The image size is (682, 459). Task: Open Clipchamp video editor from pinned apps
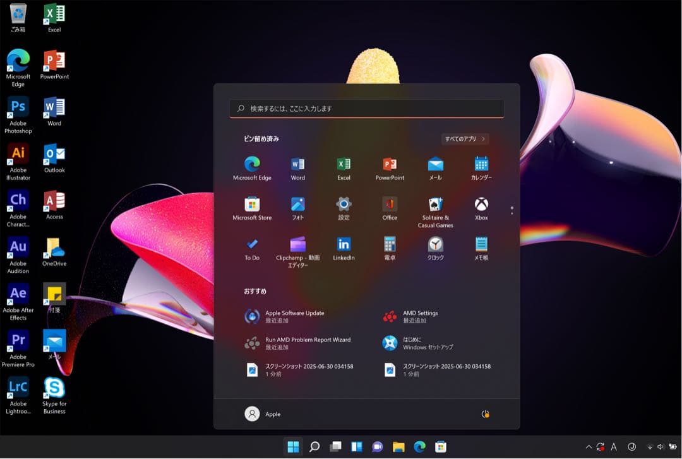click(x=297, y=244)
